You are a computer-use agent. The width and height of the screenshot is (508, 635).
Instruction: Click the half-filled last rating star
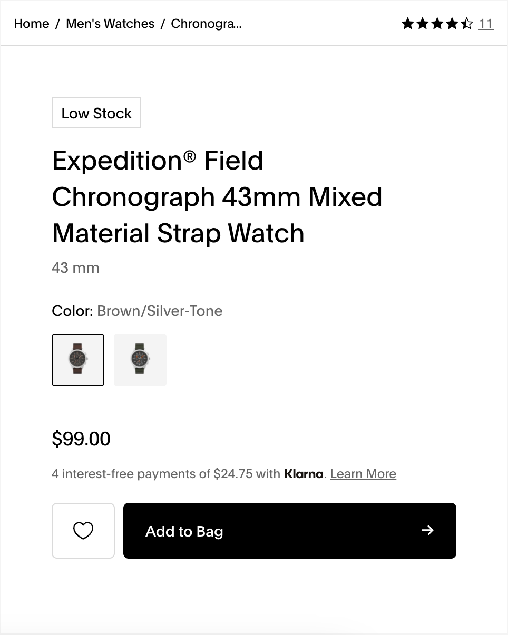(467, 24)
